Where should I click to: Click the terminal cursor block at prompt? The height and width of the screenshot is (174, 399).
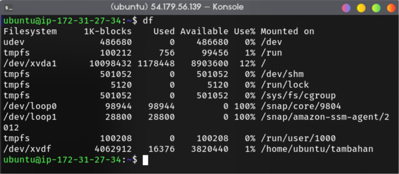[145, 160]
